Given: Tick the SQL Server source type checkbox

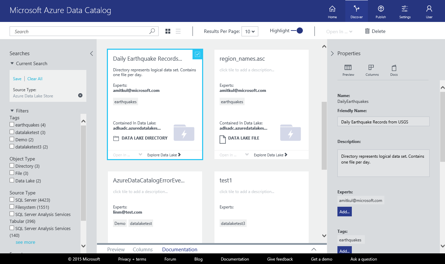Looking at the screenshot, I should point(12,200).
